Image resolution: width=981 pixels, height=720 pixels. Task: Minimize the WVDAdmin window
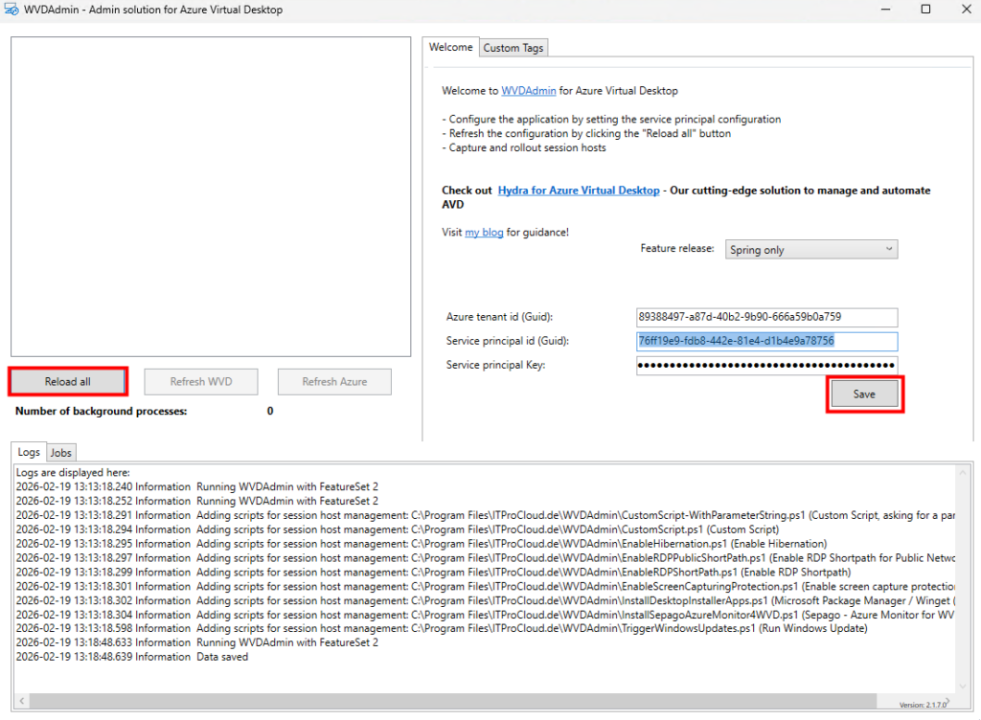tap(881, 10)
